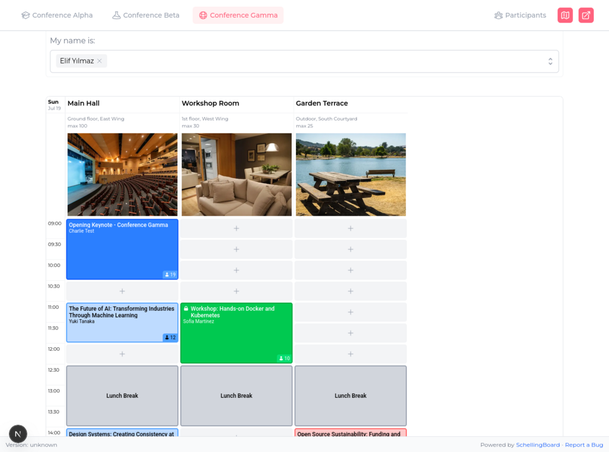Add session in Garden Terrace at 12:00
609x452 pixels.
point(351,355)
